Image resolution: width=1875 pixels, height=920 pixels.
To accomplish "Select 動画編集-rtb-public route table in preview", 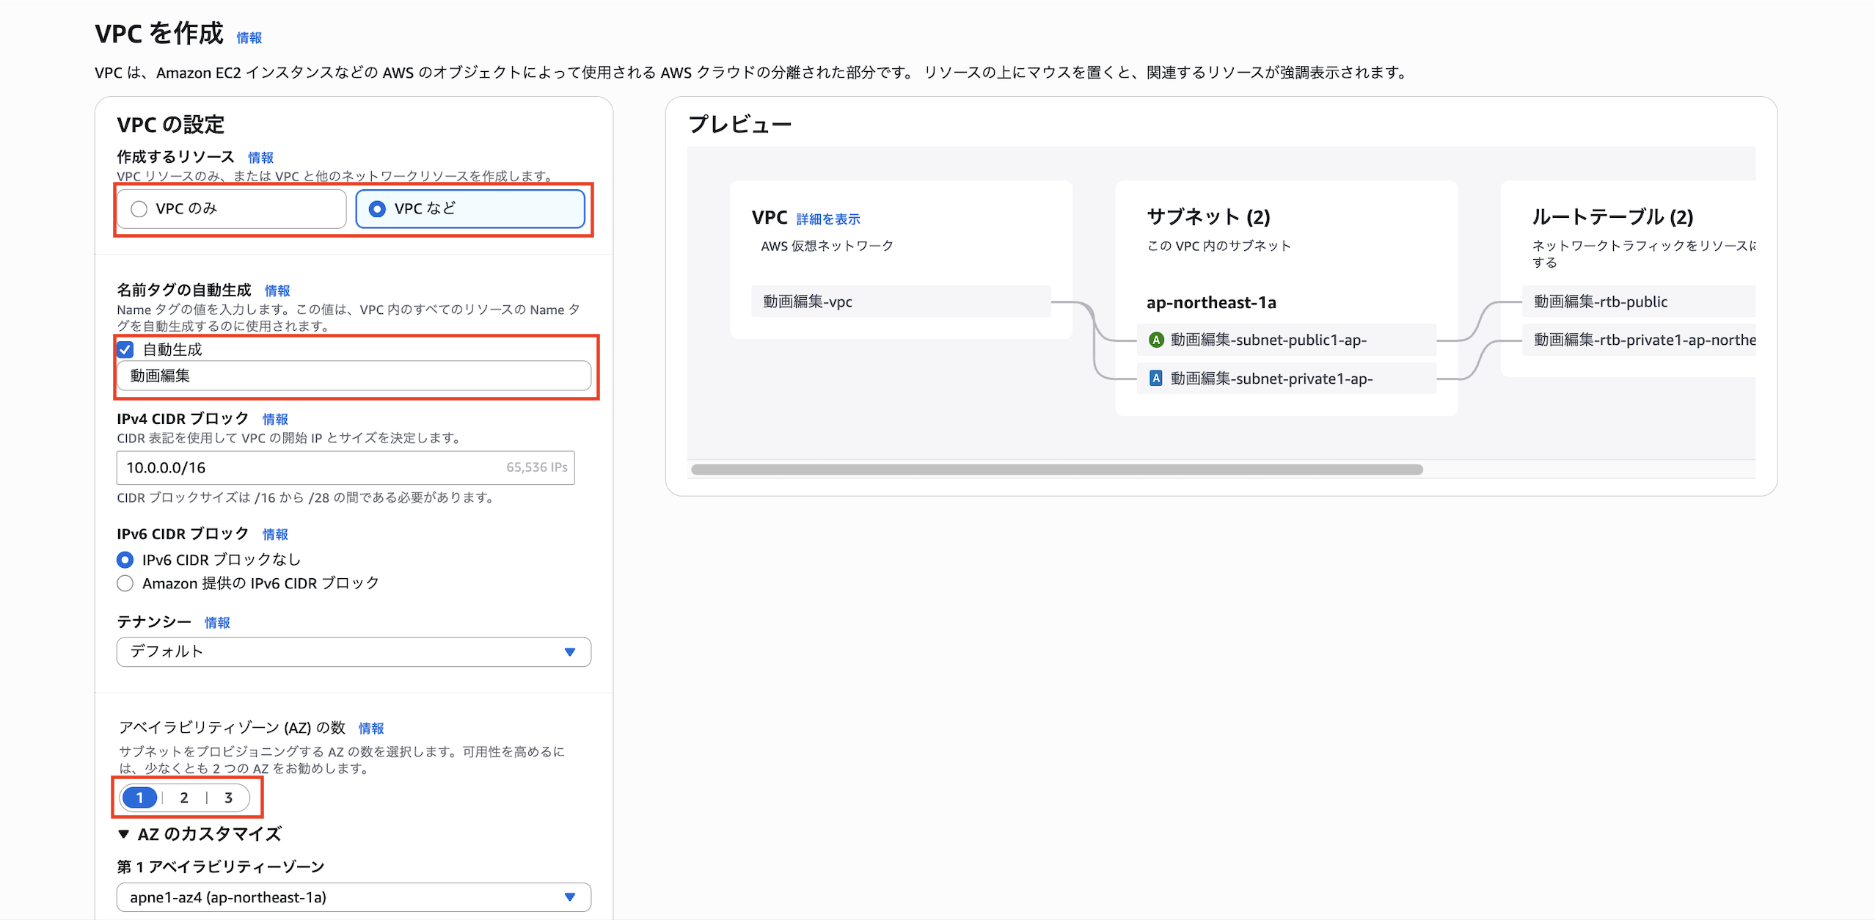I will pos(1599,302).
